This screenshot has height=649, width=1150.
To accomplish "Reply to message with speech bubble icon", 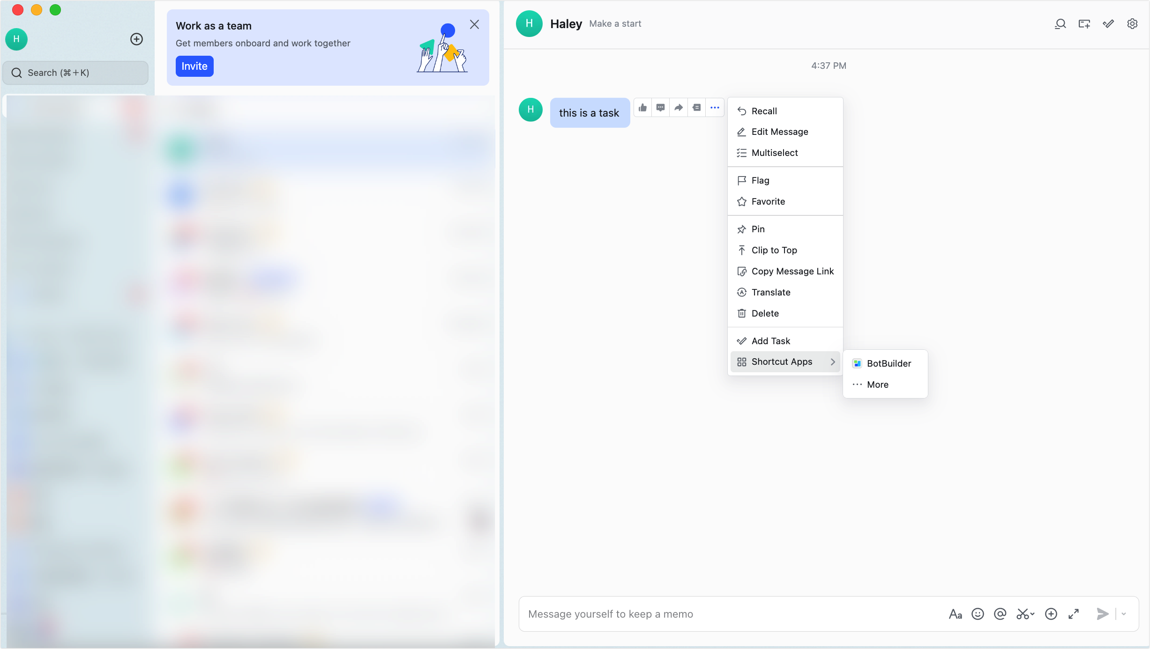I will click(661, 108).
